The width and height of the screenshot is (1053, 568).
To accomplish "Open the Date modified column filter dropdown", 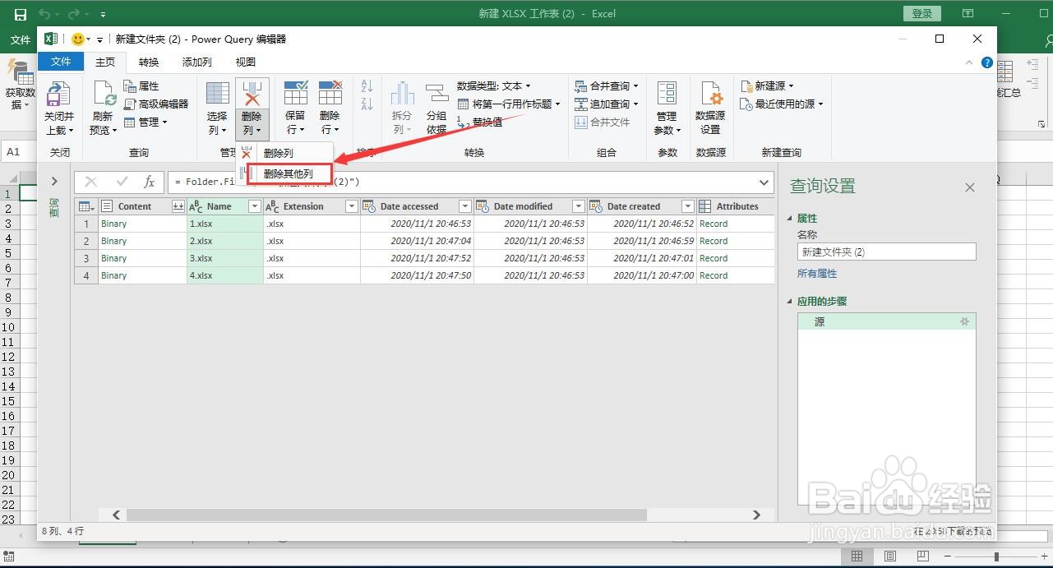I will [x=579, y=206].
